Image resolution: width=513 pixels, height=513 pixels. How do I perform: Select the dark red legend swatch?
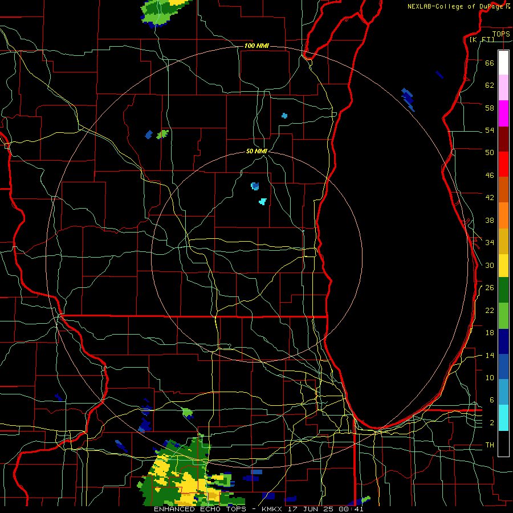(503, 139)
